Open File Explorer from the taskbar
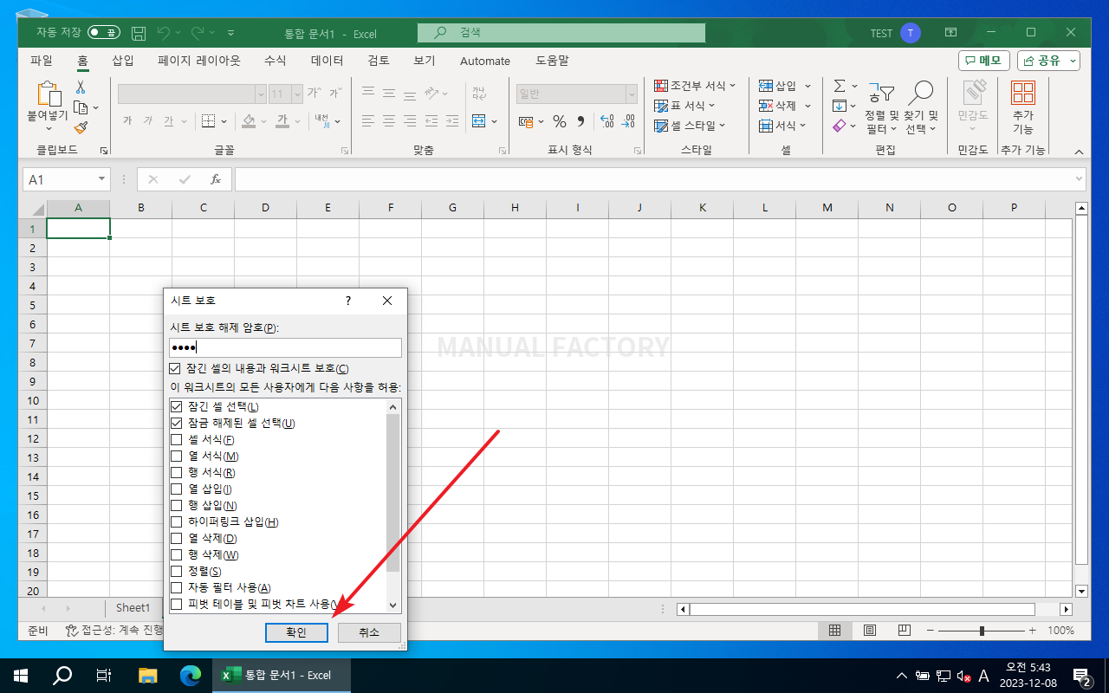The height and width of the screenshot is (693, 1109). click(148, 675)
